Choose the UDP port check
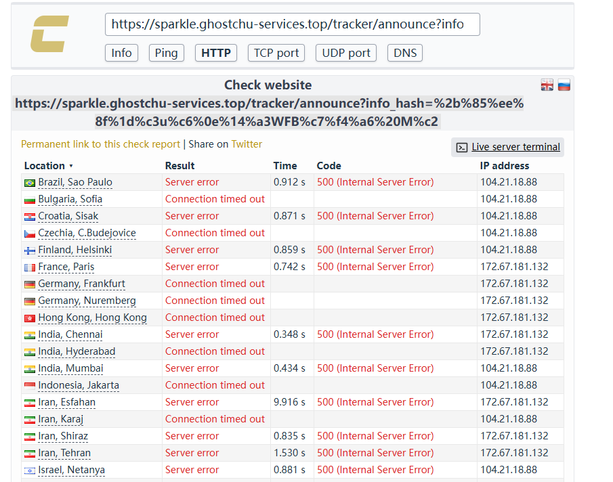 [346, 53]
